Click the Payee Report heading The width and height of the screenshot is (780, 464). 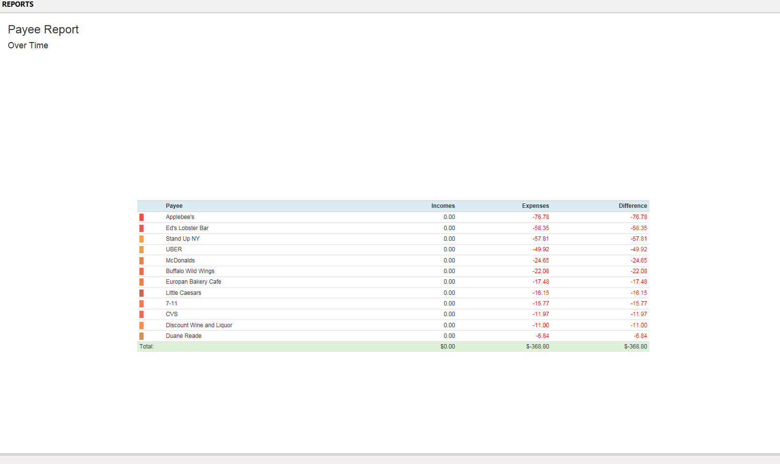pos(43,29)
